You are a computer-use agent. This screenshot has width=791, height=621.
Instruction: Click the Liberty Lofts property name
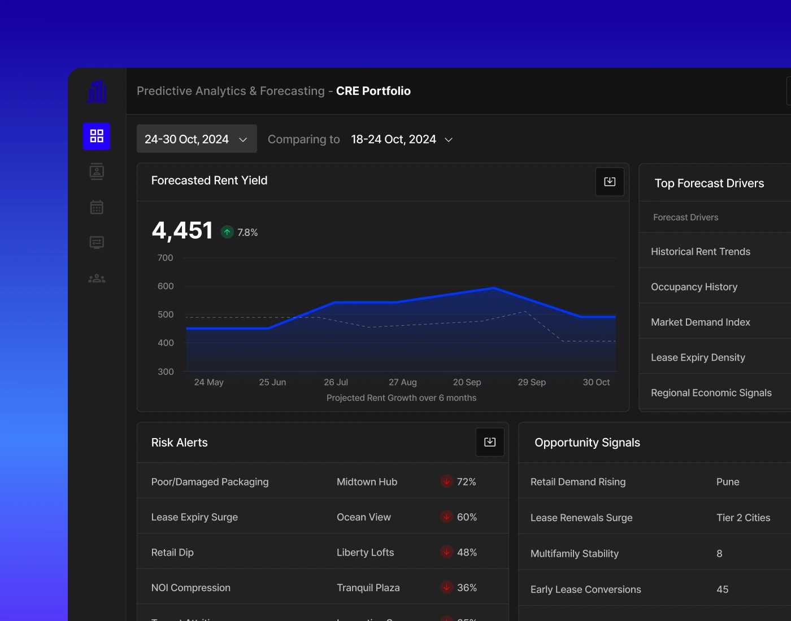365,552
